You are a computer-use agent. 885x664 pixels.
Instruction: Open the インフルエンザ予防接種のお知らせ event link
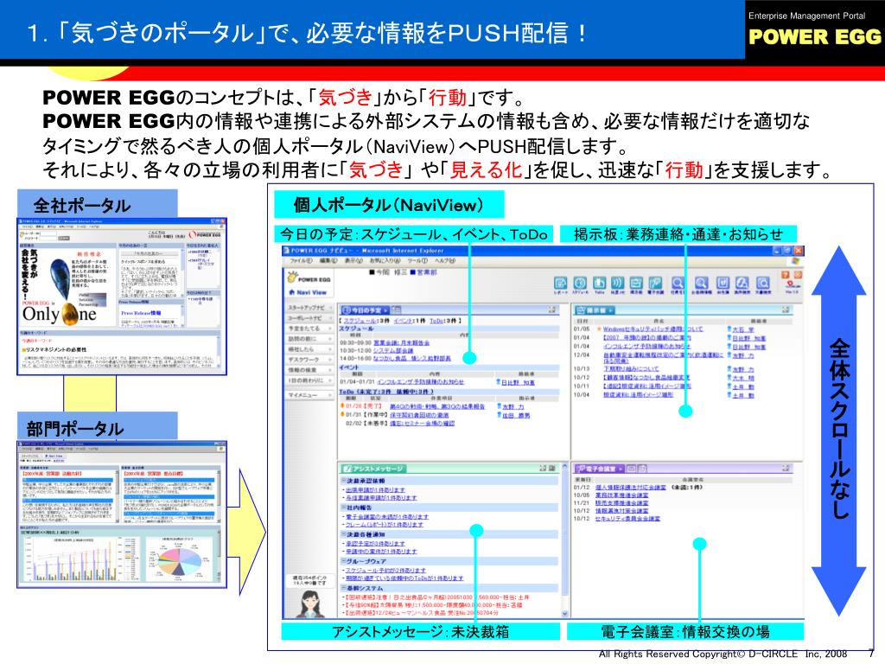tap(421, 382)
